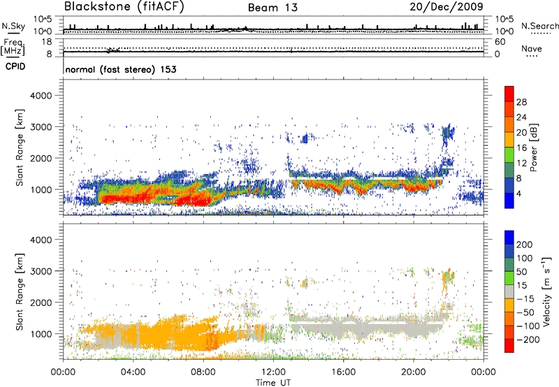Image resolution: width=559 pixels, height=387 pixels.
Task: Click the '2000' range tick in the velocity panel
Action: click(41, 302)
